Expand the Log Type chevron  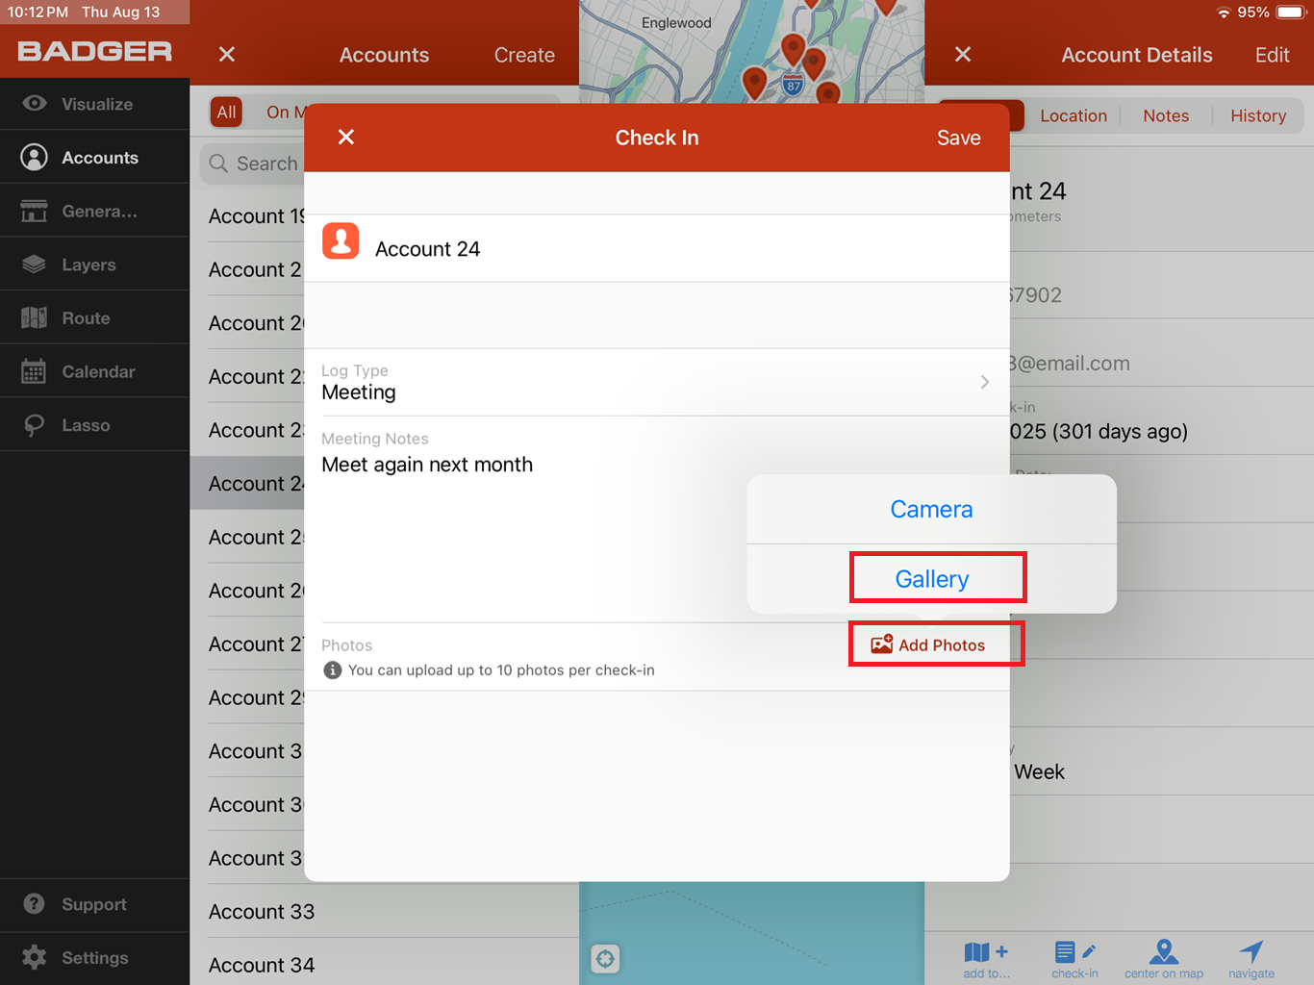[985, 382]
